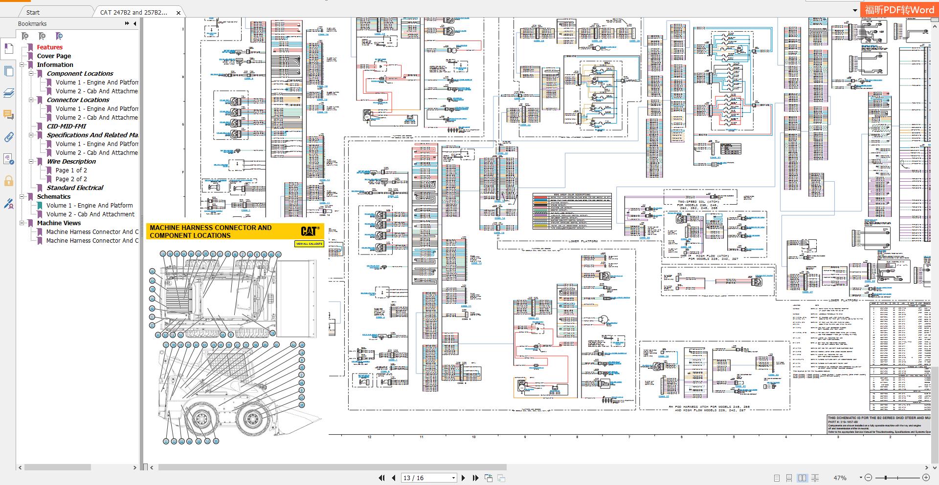Collapse Component Locations bookmark node
The image size is (939, 485).
(x=31, y=73)
